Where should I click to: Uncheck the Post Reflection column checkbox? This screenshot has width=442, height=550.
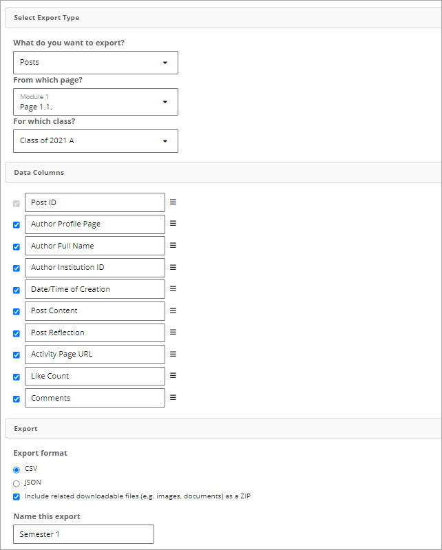click(17, 333)
